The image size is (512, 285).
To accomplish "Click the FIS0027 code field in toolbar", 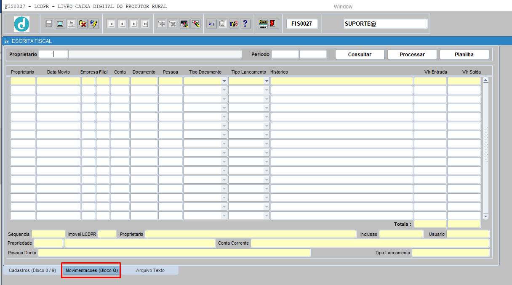I will (302, 24).
